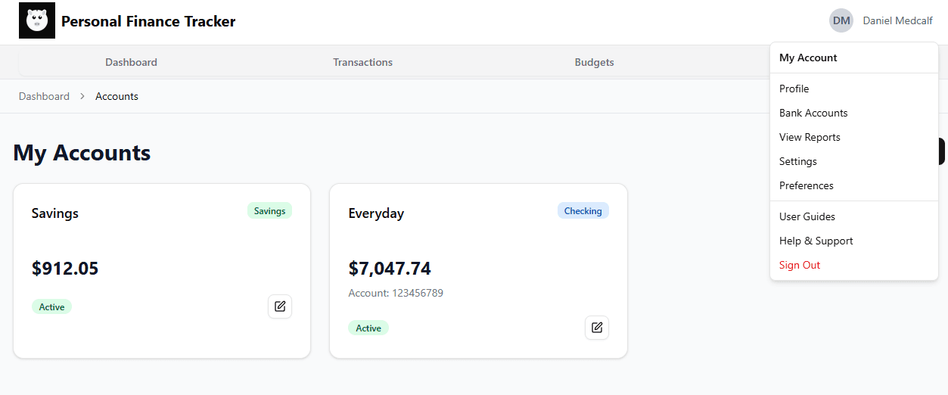Click the DM user avatar

coord(841,21)
